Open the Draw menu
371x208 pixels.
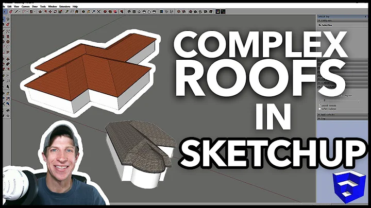[35, 6]
